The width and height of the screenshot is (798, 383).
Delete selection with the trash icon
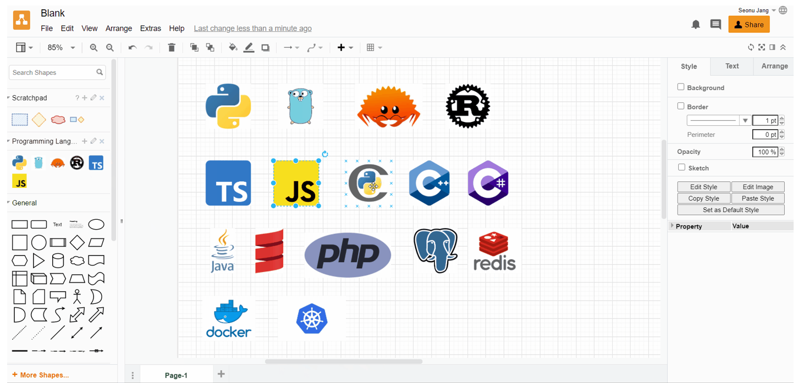[172, 48]
